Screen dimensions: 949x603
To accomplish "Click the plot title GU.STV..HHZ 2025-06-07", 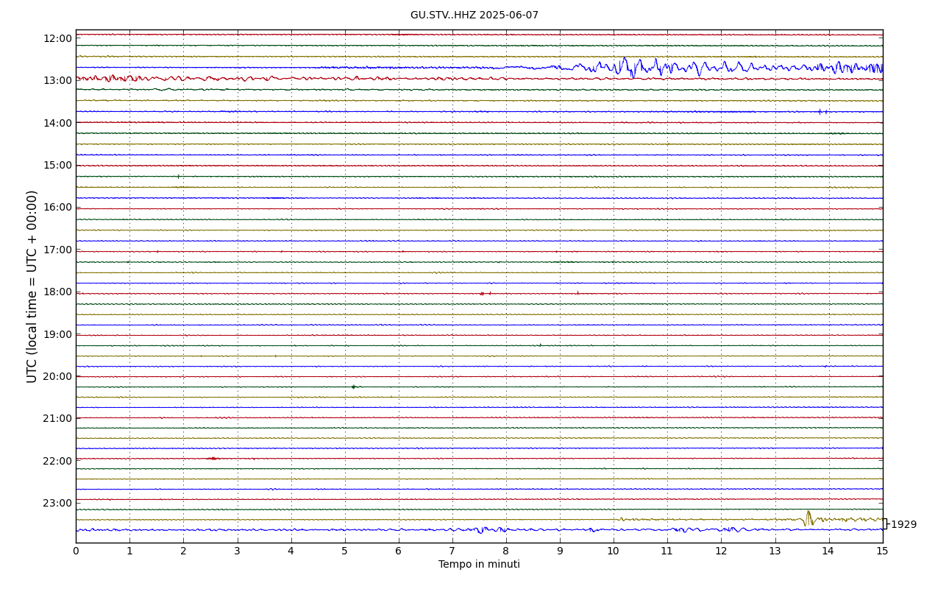I will (474, 15).
